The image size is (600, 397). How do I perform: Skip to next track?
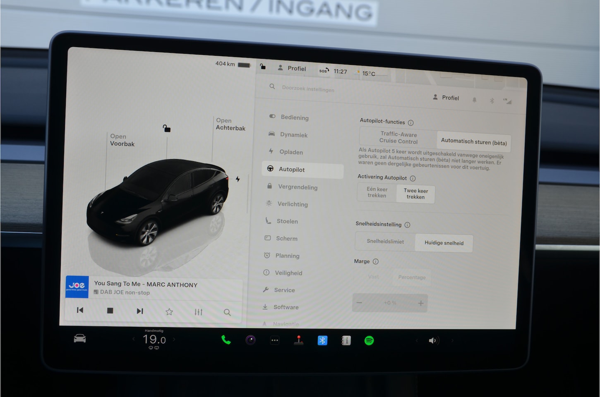140,311
